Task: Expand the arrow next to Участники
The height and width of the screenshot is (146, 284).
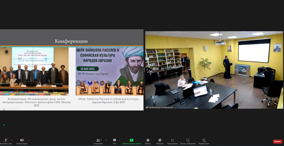Action: click(x=106, y=140)
